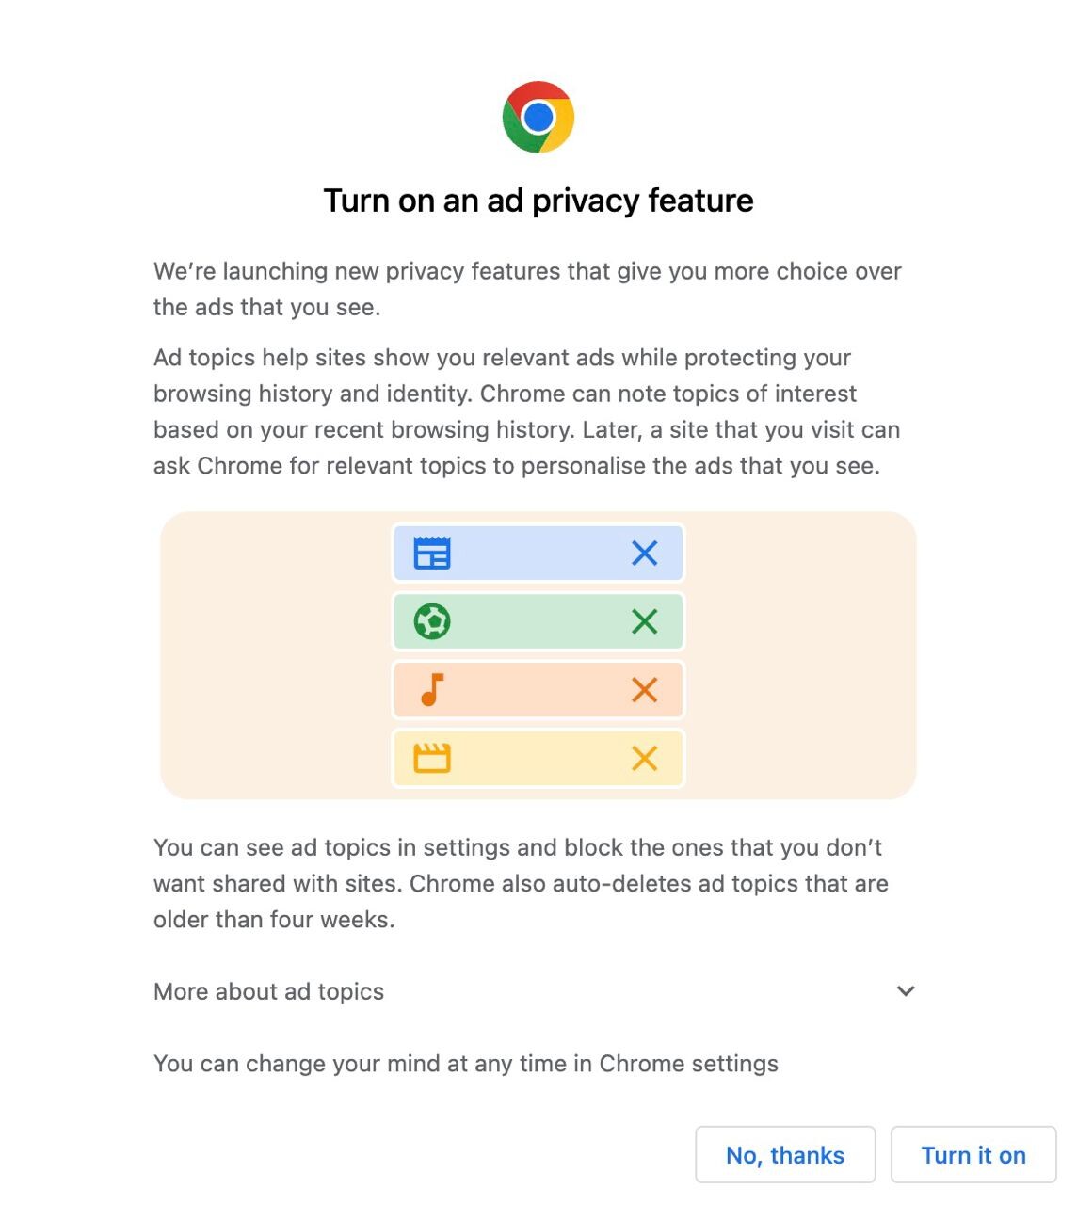Decline with the No, thanks button

point(785,1155)
